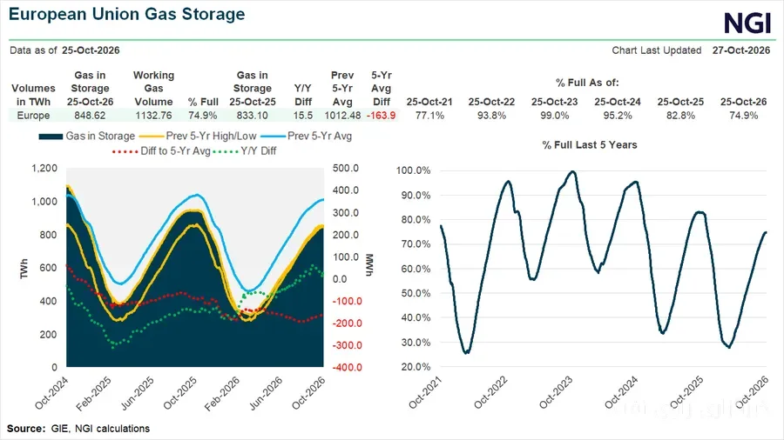Click the Prev 5-Yr Avg blue legend swatch
This screenshot has height=440, width=784.
pos(273,137)
